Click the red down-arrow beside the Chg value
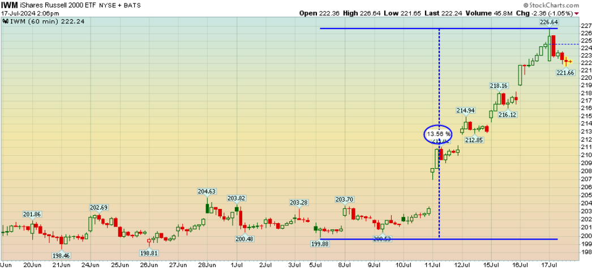Screen dimensions: 592x269 576,14
